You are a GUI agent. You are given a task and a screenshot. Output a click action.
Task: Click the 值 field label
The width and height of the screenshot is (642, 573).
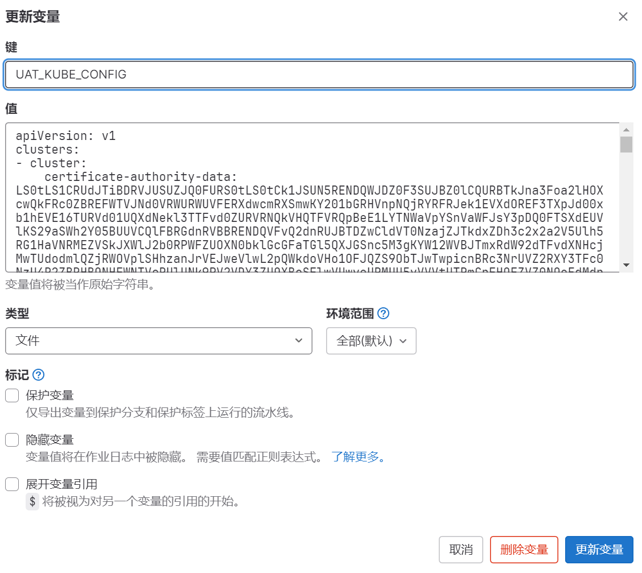click(11, 109)
